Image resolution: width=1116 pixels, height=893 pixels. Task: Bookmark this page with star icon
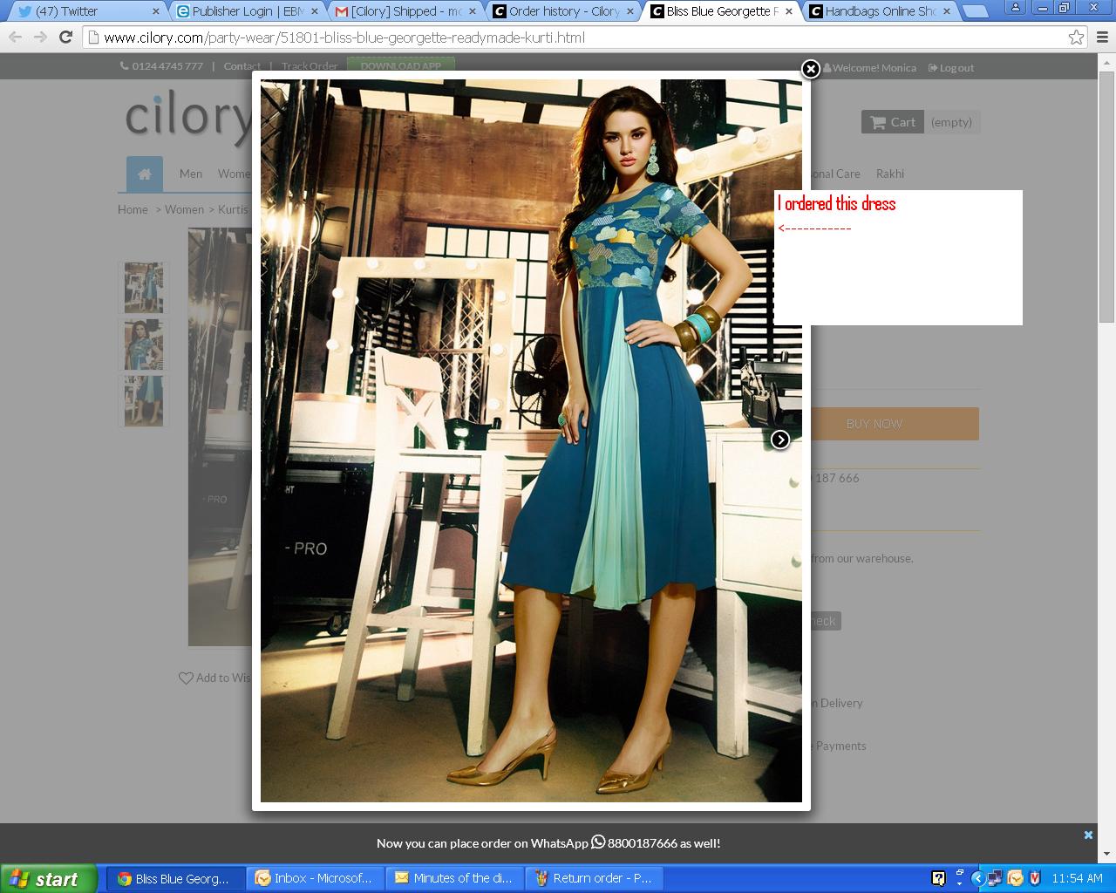click(1077, 37)
